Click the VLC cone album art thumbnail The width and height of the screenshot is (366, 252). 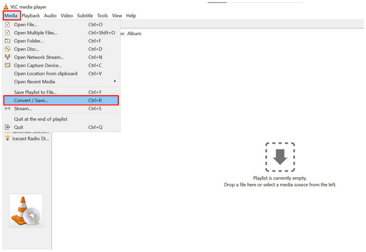coord(26,211)
